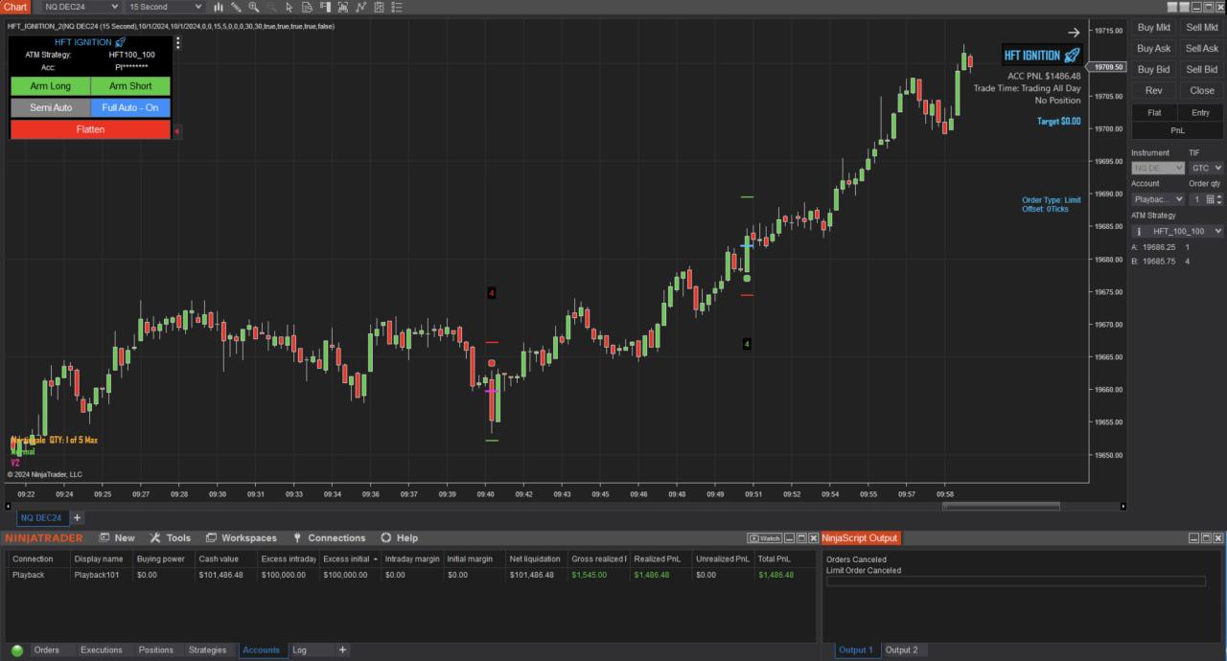Switch to the Positions tab
Image resolution: width=1227 pixels, height=661 pixels.
[156, 650]
